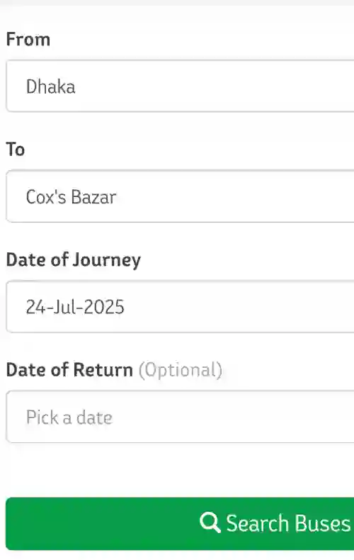Select the "24-Jul-2025" date value
354x560 pixels.
pyautogui.click(x=75, y=307)
